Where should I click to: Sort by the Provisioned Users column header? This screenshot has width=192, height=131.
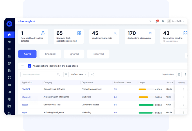[123, 82]
